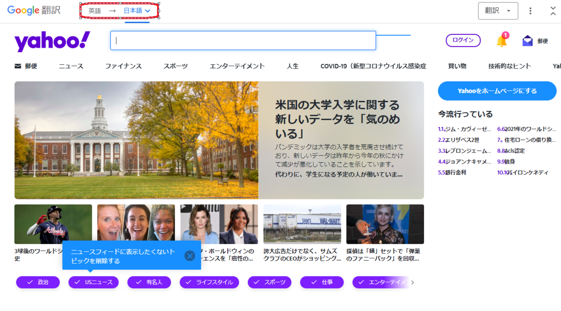561x311 pixels.
Task: Toggle the USニュース topic chip
Action: click(93, 282)
